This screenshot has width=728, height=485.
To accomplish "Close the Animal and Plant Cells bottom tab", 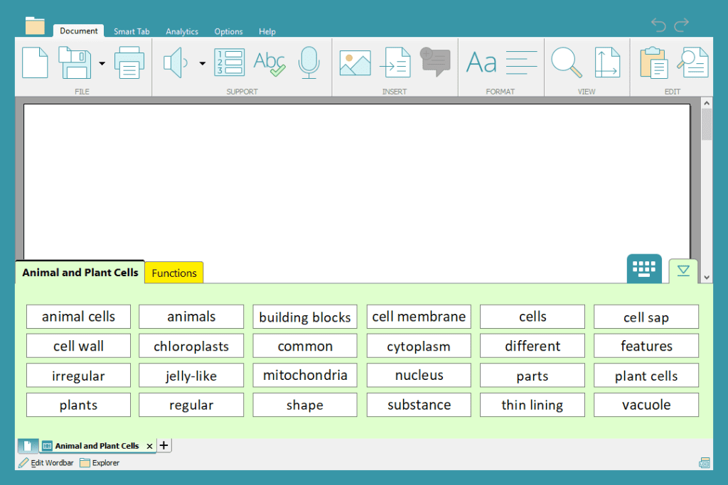I will pyautogui.click(x=149, y=446).
